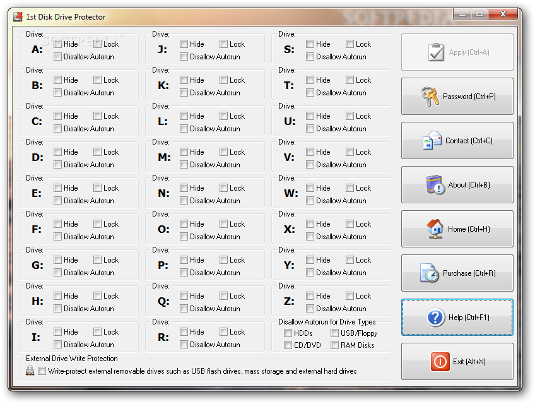Enable Lock for drive K:

click(223, 80)
